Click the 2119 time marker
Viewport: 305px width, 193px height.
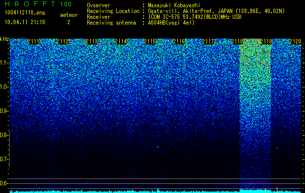point(266,41)
